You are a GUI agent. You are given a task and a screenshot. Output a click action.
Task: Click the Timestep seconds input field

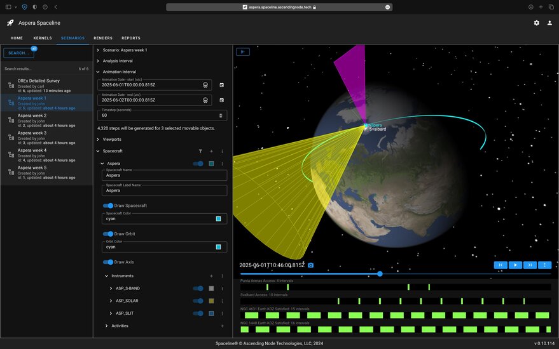[x=162, y=115]
